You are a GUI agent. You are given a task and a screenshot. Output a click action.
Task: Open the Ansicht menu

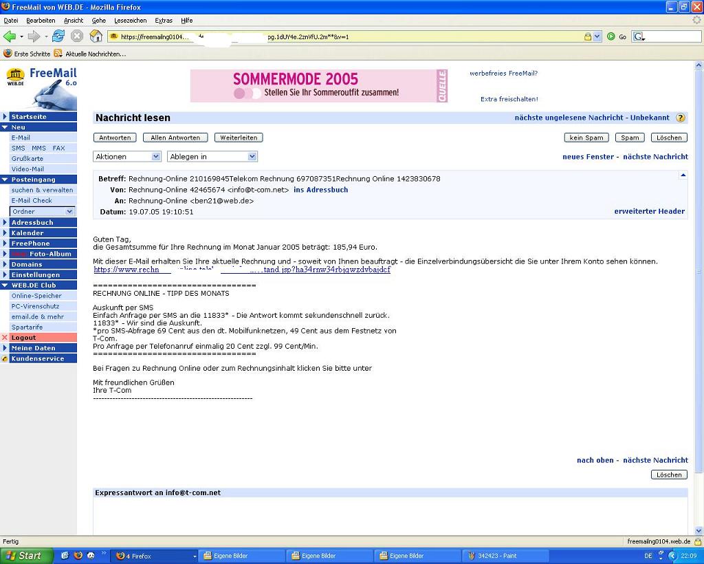(74, 21)
